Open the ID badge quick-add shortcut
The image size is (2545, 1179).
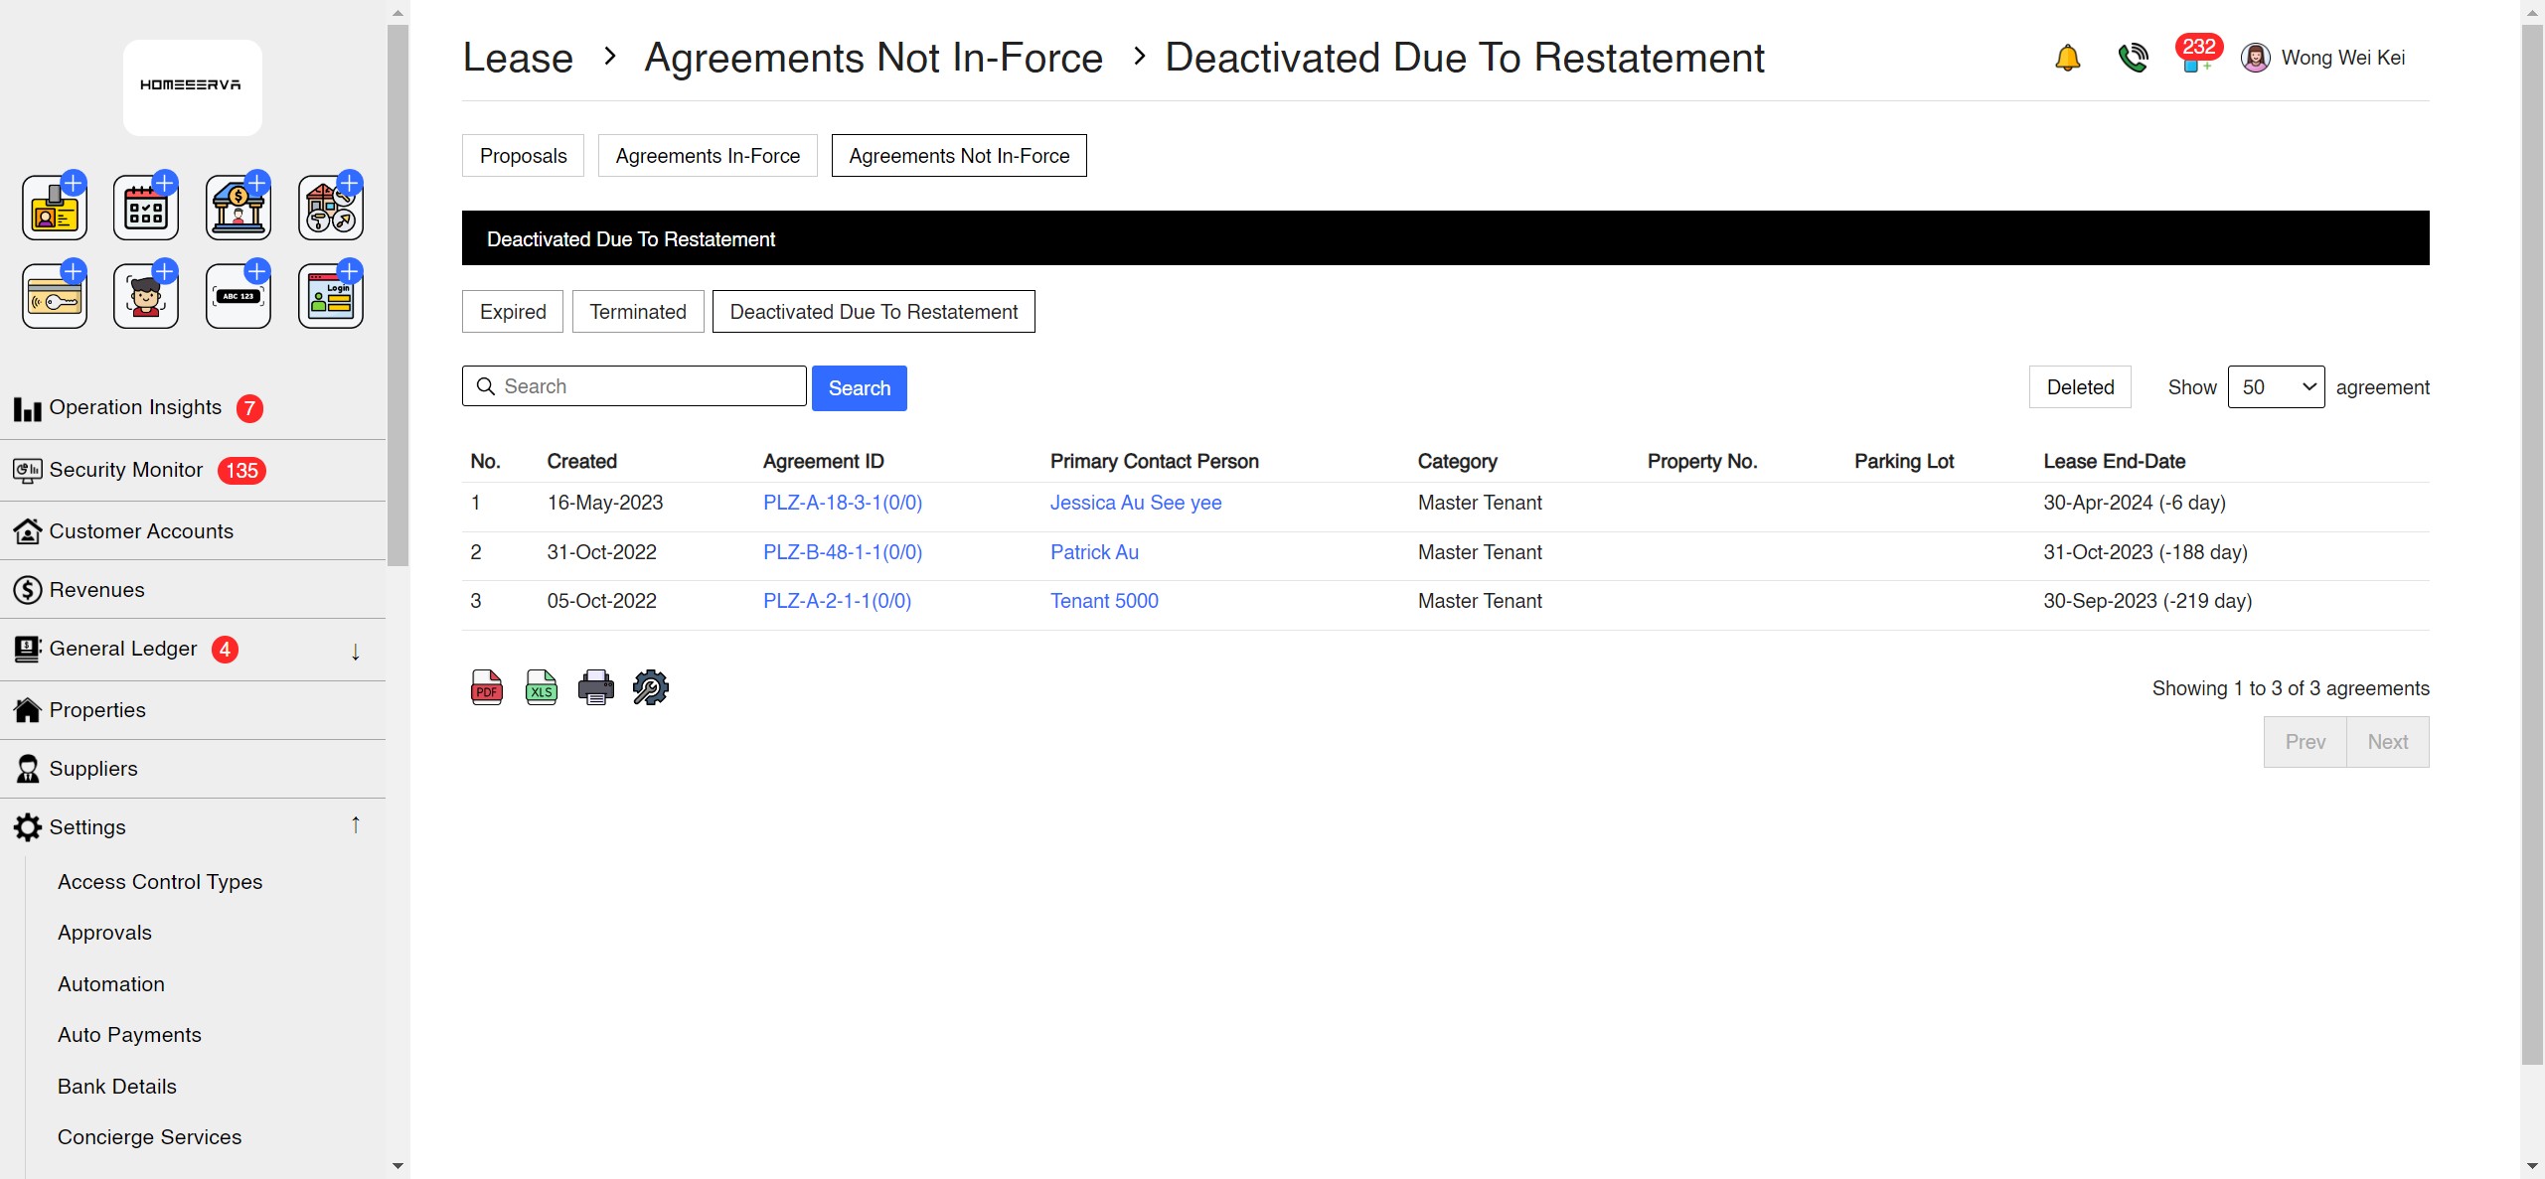point(54,206)
